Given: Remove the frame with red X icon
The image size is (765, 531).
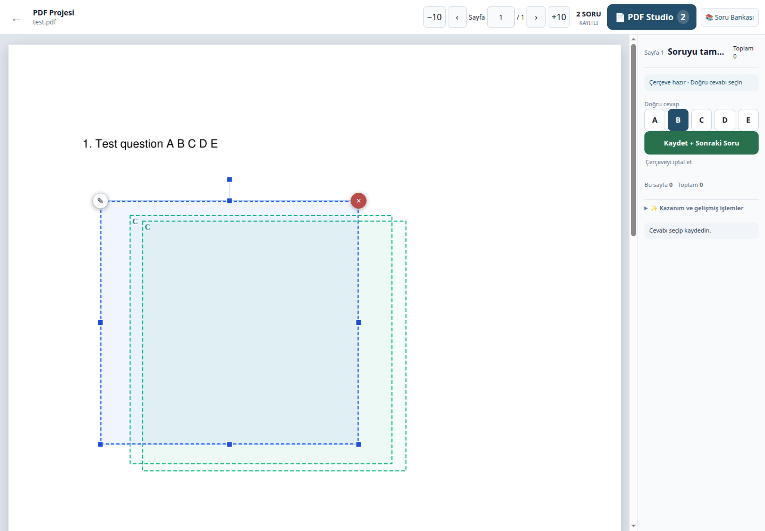Looking at the screenshot, I should tap(359, 201).
